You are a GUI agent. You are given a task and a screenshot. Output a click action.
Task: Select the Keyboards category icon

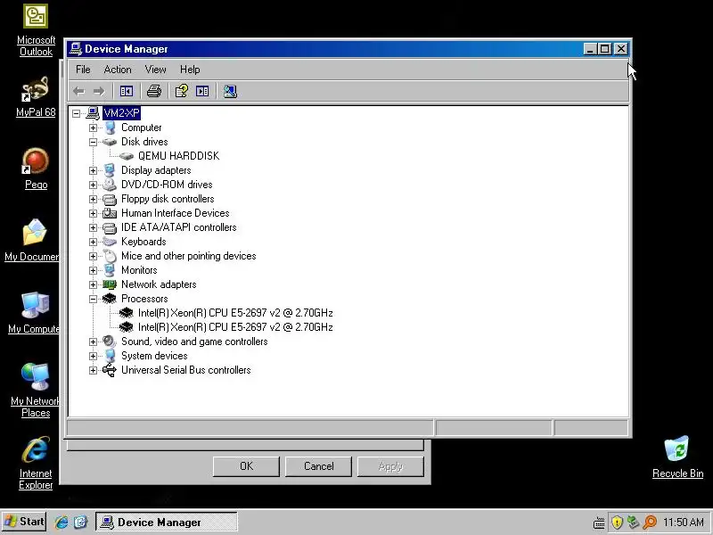click(x=109, y=242)
